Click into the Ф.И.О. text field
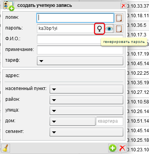 [x=80, y=39]
